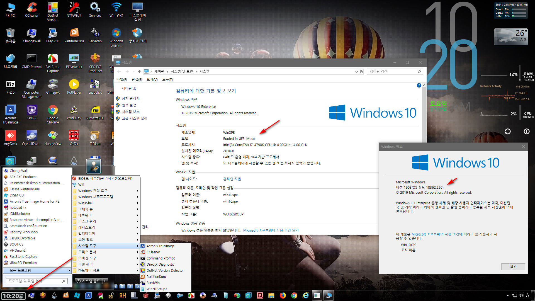This screenshot has height=301, width=535.
Task: Launch GimageX from the desktop
Action: (53, 87)
